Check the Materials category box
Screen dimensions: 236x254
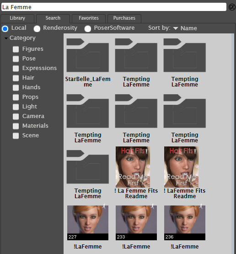pos(16,126)
